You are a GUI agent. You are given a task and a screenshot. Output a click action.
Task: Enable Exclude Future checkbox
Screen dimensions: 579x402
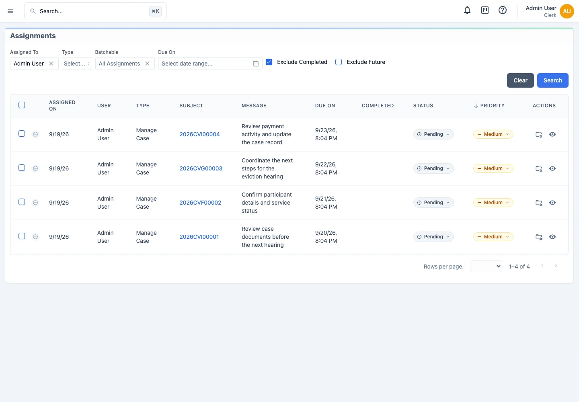[339, 62]
